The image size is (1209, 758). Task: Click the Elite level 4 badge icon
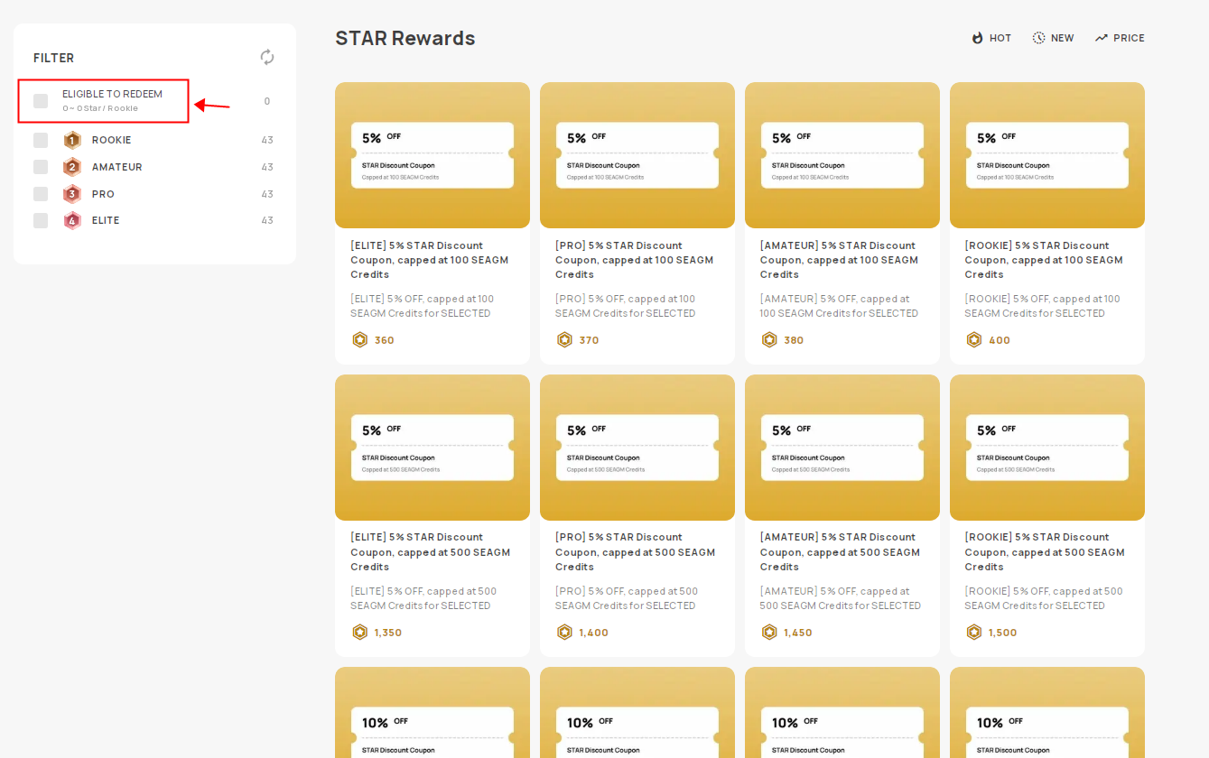point(72,220)
